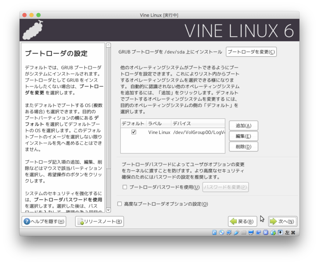Click the macOS yellow minimize window button
Screen dimensions: 319x264
tap(31, 15)
